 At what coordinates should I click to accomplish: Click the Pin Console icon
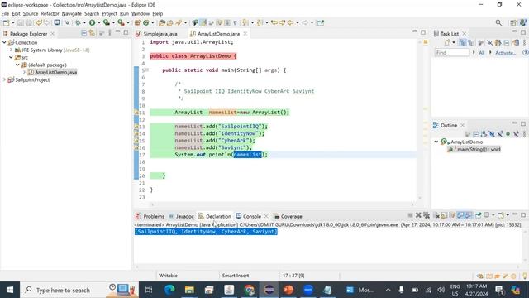pyautogui.click(x=478, y=215)
